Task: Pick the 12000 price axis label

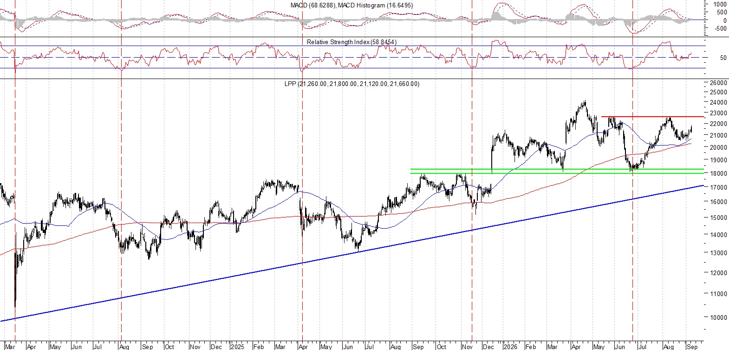Action: 718,273
